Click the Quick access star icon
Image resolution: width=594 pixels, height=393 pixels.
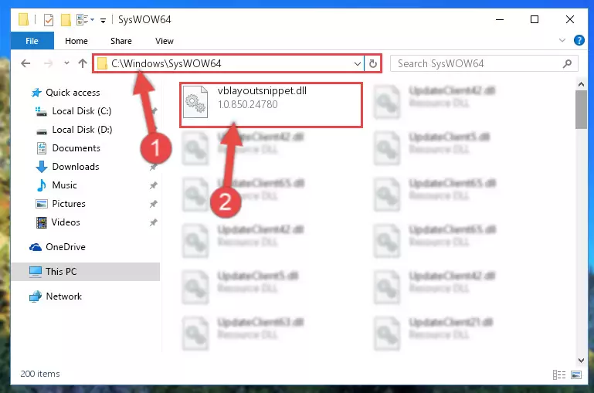pyautogui.click(x=36, y=93)
